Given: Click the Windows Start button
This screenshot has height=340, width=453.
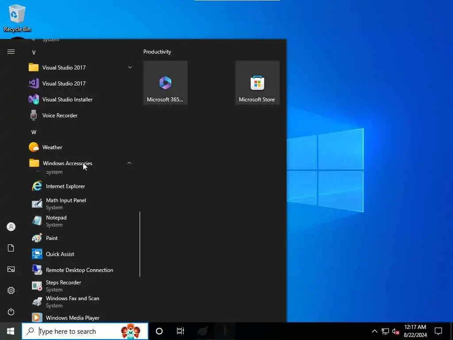Looking at the screenshot, I should coord(11,331).
